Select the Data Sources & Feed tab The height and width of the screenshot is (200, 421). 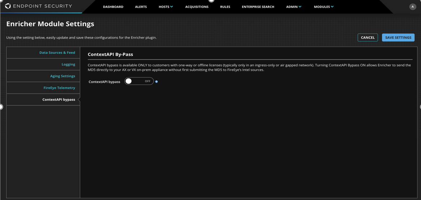pos(43,53)
